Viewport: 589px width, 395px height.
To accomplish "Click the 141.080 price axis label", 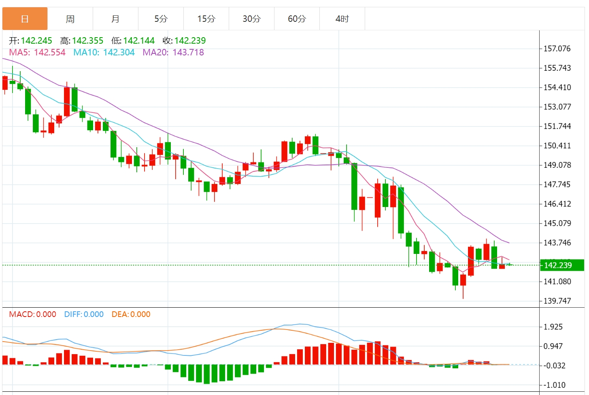I will [x=557, y=281].
